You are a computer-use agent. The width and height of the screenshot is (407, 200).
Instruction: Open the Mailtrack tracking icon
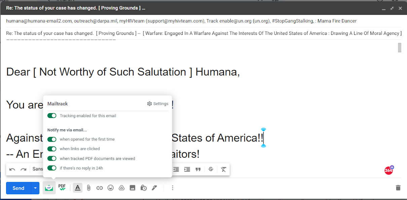click(49, 188)
